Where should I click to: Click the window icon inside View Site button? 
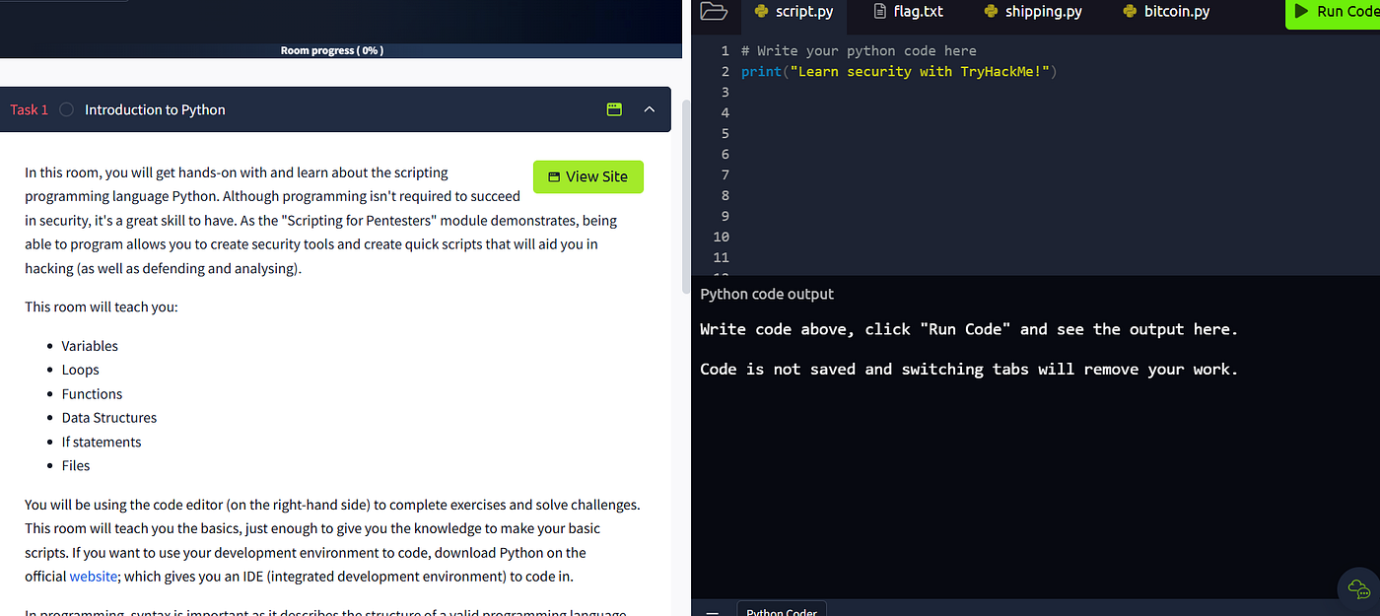coord(554,177)
